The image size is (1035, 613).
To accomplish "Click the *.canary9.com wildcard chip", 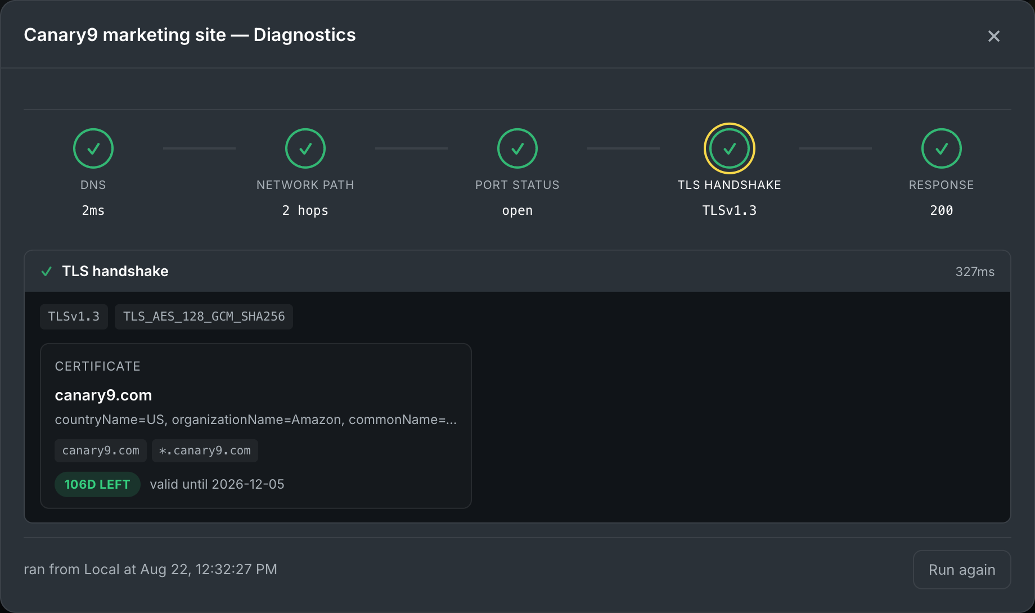I will (x=205, y=450).
